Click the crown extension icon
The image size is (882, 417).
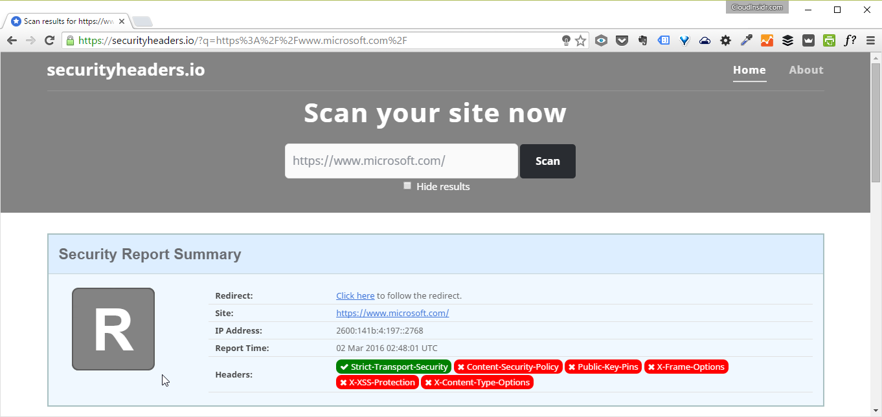tap(808, 41)
